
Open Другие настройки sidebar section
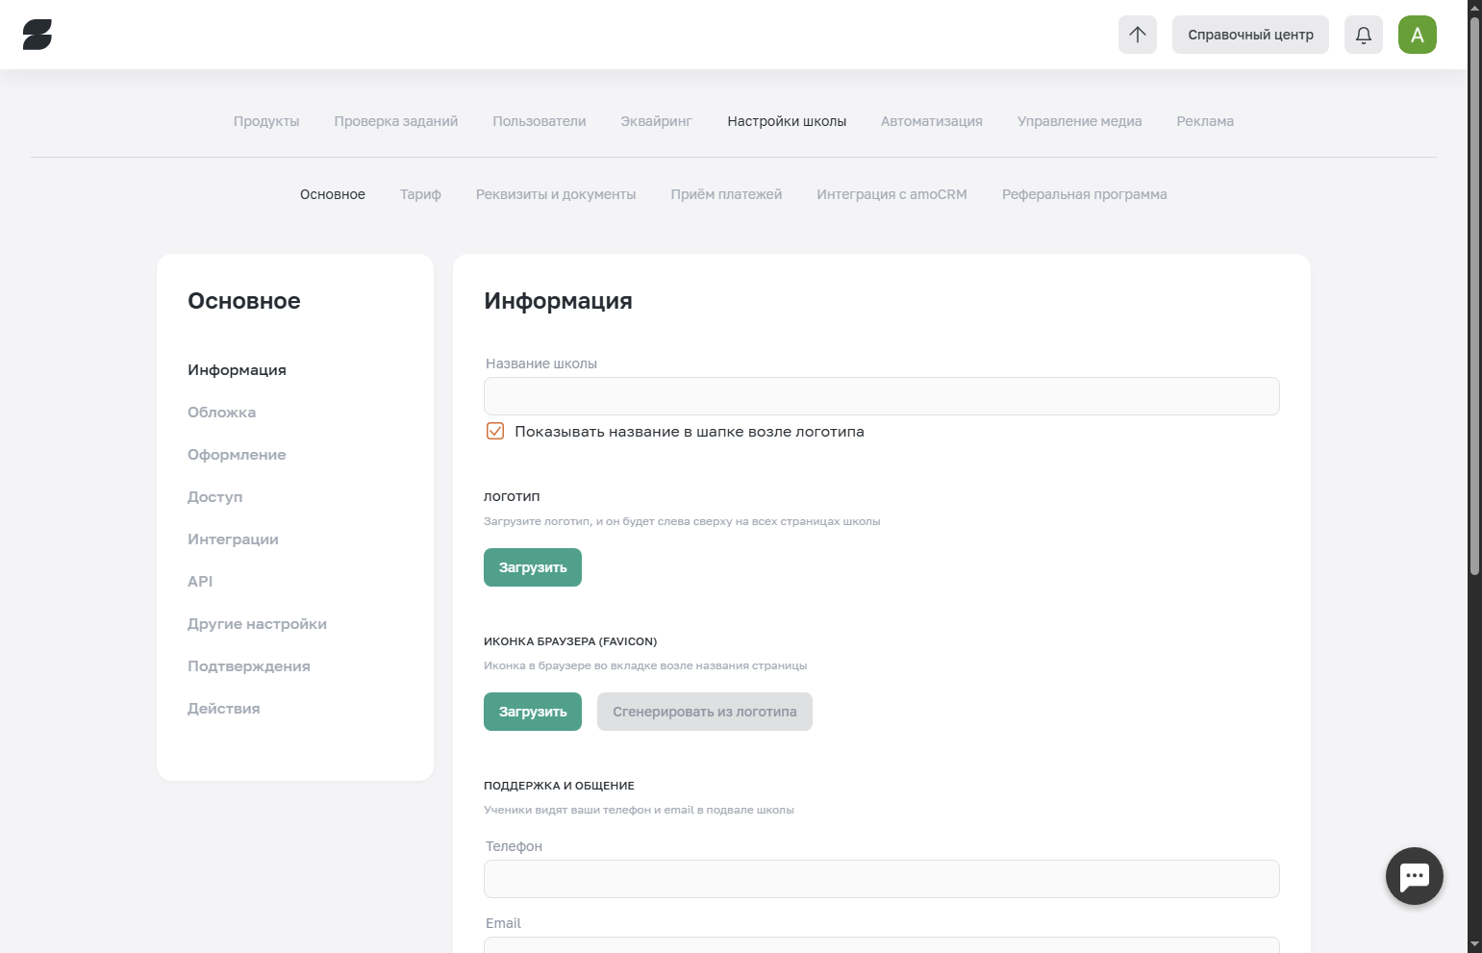tap(257, 624)
